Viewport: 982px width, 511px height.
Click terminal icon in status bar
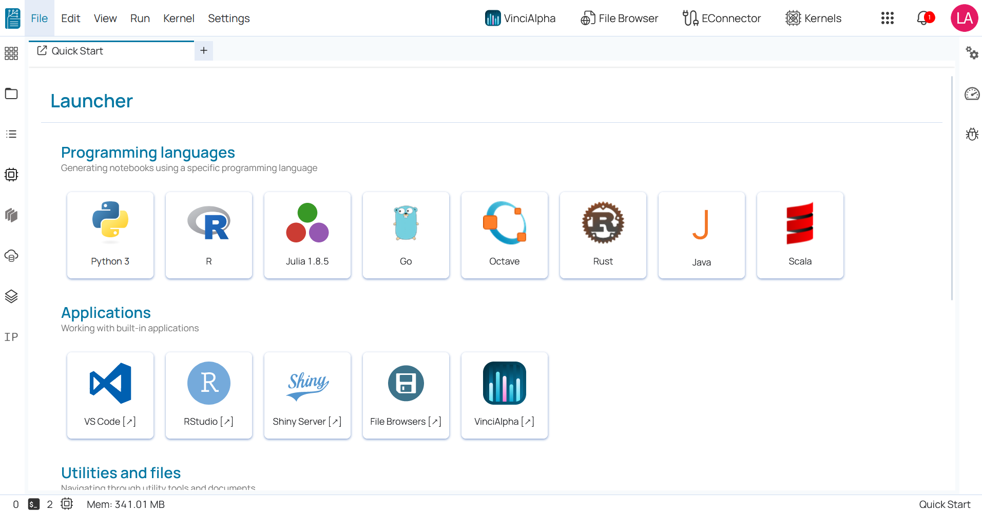pyautogui.click(x=34, y=504)
